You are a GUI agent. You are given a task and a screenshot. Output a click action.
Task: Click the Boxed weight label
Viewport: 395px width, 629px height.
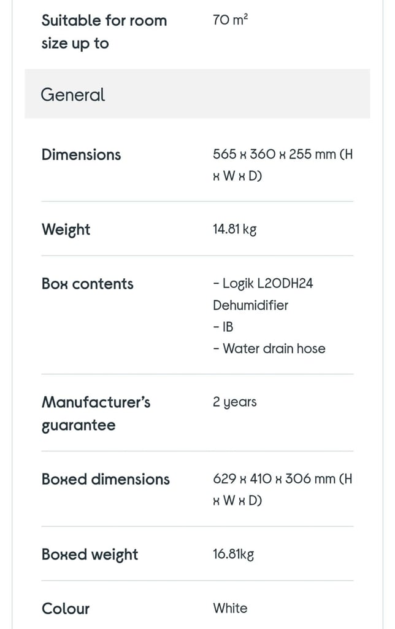90,555
